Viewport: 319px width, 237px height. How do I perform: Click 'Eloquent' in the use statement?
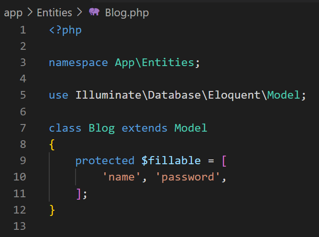click(234, 95)
